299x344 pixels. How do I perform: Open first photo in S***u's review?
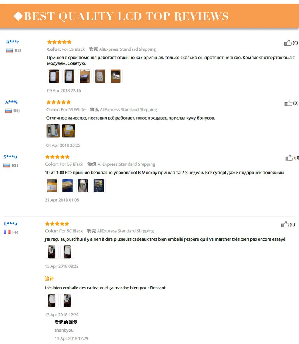pos(52,186)
